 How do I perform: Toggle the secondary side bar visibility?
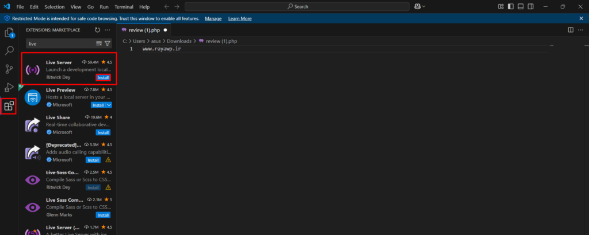(x=530, y=6)
